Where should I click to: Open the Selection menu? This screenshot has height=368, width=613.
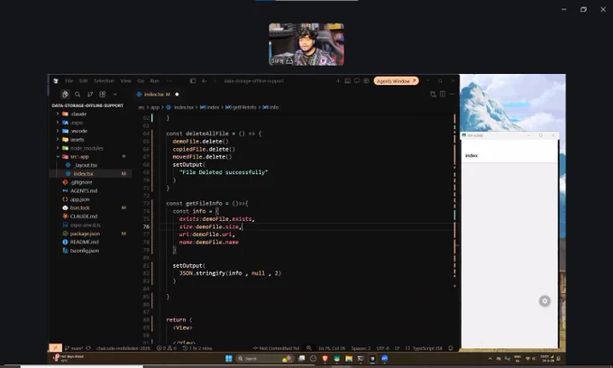[104, 81]
